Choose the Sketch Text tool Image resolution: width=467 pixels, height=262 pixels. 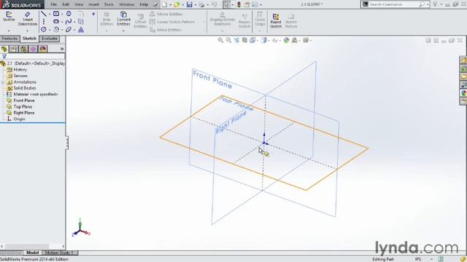81,29
